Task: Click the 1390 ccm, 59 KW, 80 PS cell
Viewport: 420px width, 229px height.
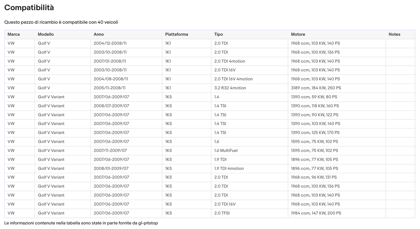Action: click(x=314, y=97)
